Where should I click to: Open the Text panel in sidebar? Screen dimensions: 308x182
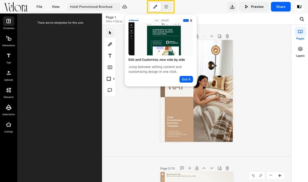tap(9, 58)
